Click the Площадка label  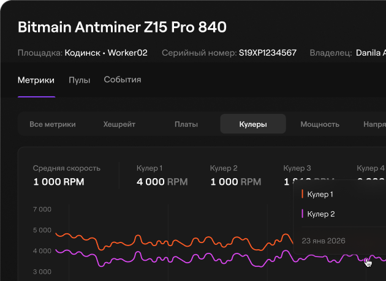40,53
